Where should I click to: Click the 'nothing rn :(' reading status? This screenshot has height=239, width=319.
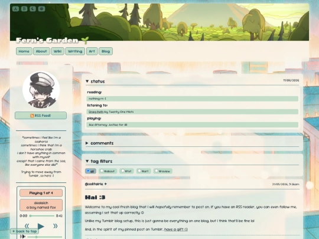click(x=192, y=99)
